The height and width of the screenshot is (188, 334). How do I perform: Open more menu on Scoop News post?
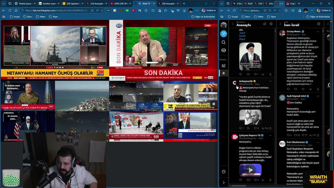tap(318, 31)
